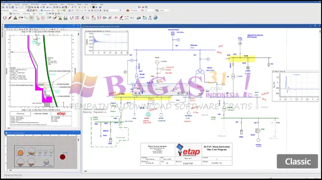Viewport: 322px width, 180px height.
Task: Open the Window menu
Action: point(94,4)
